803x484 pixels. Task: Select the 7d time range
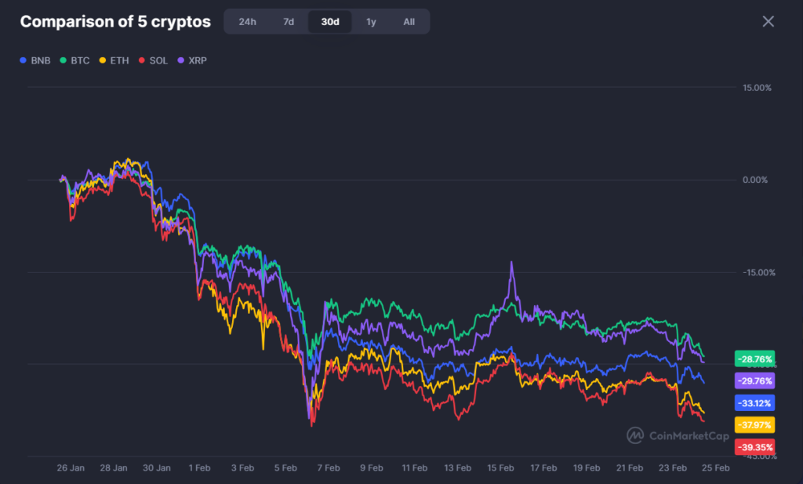pyautogui.click(x=289, y=21)
